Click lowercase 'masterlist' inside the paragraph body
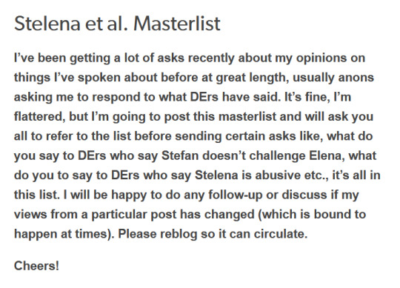This screenshot has width=400, height=288. [x=247, y=116]
